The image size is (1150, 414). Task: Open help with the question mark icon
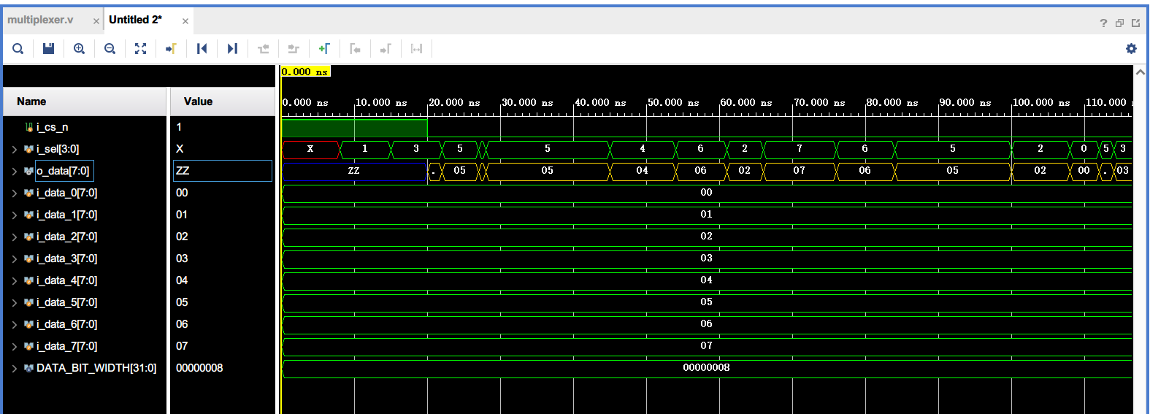coord(1103,23)
